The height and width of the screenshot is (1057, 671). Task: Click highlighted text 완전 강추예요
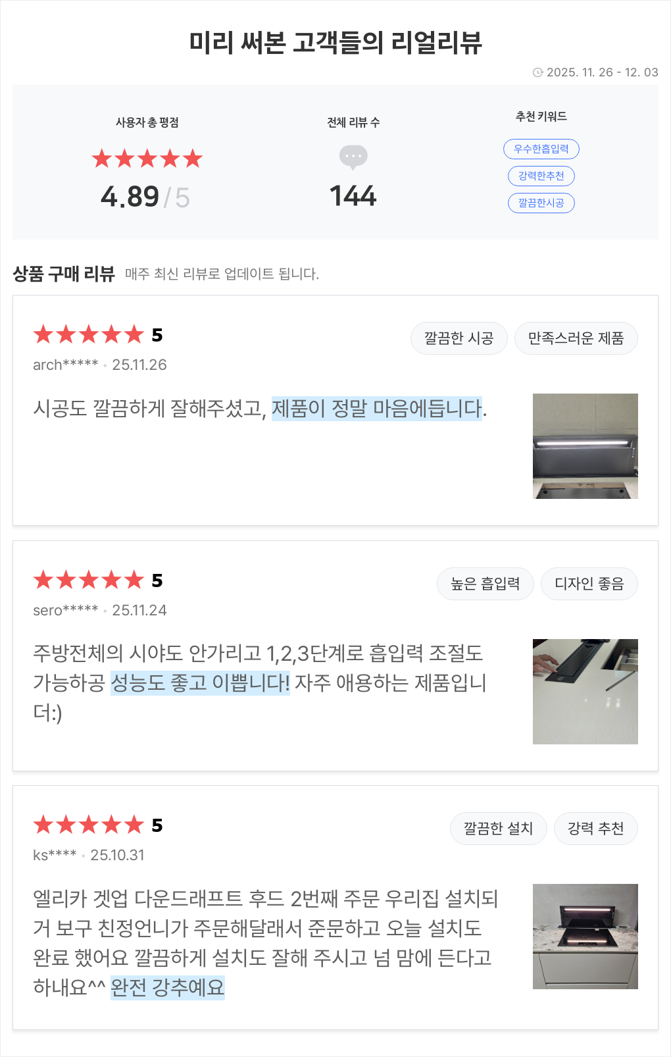tap(167, 987)
